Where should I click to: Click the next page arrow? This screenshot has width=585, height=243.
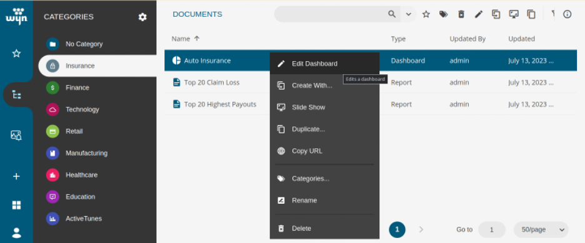[x=421, y=229]
